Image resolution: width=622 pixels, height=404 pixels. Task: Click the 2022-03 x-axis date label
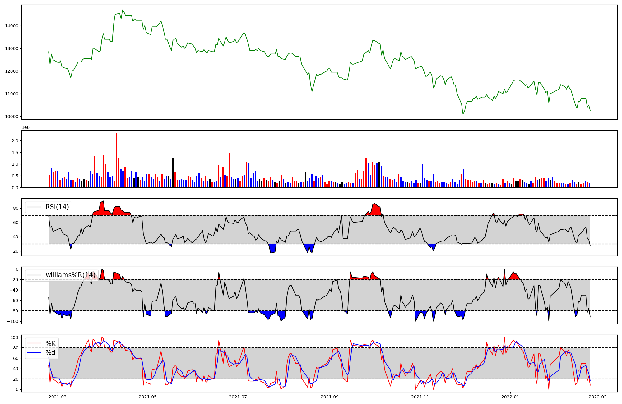597,397
